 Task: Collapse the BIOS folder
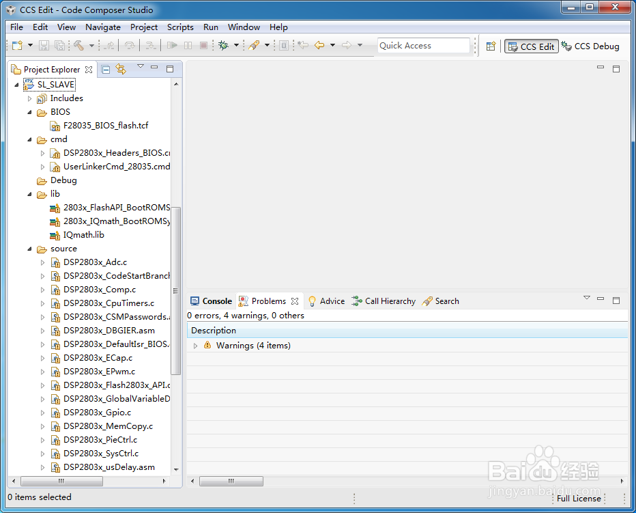pos(29,112)
